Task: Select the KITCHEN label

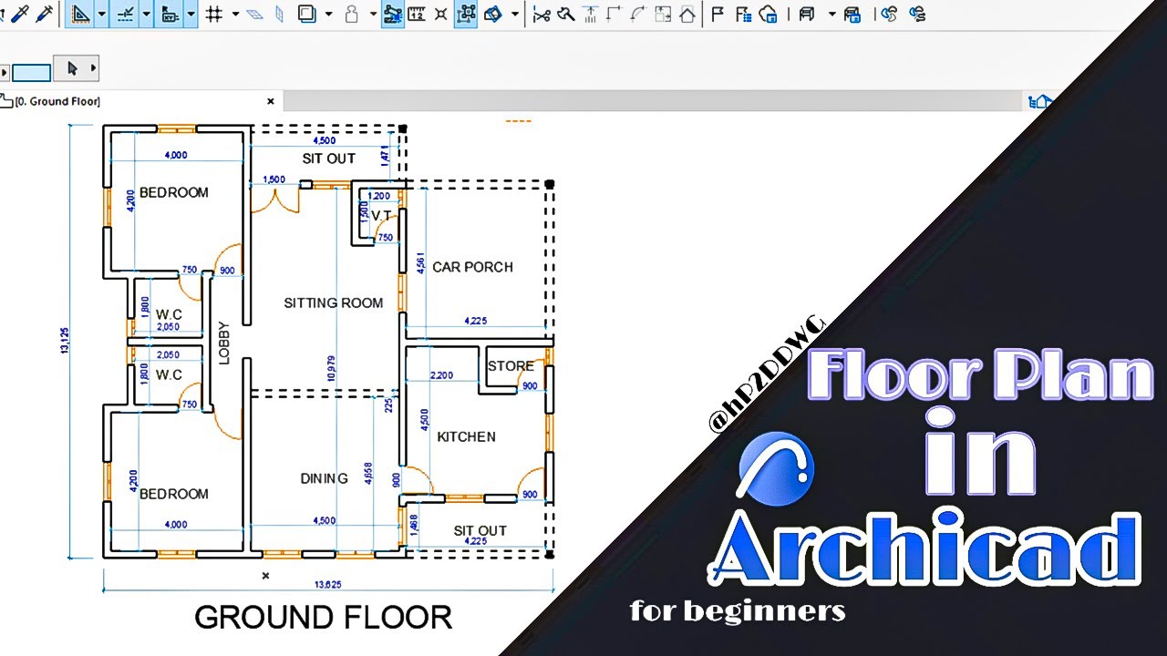Action: point(466,436)
